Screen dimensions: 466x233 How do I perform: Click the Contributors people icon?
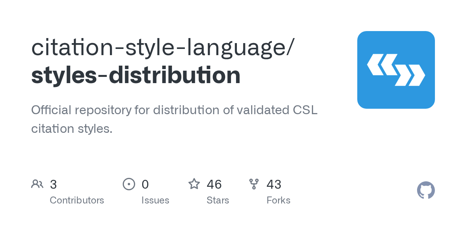click(x=37, y=184)
